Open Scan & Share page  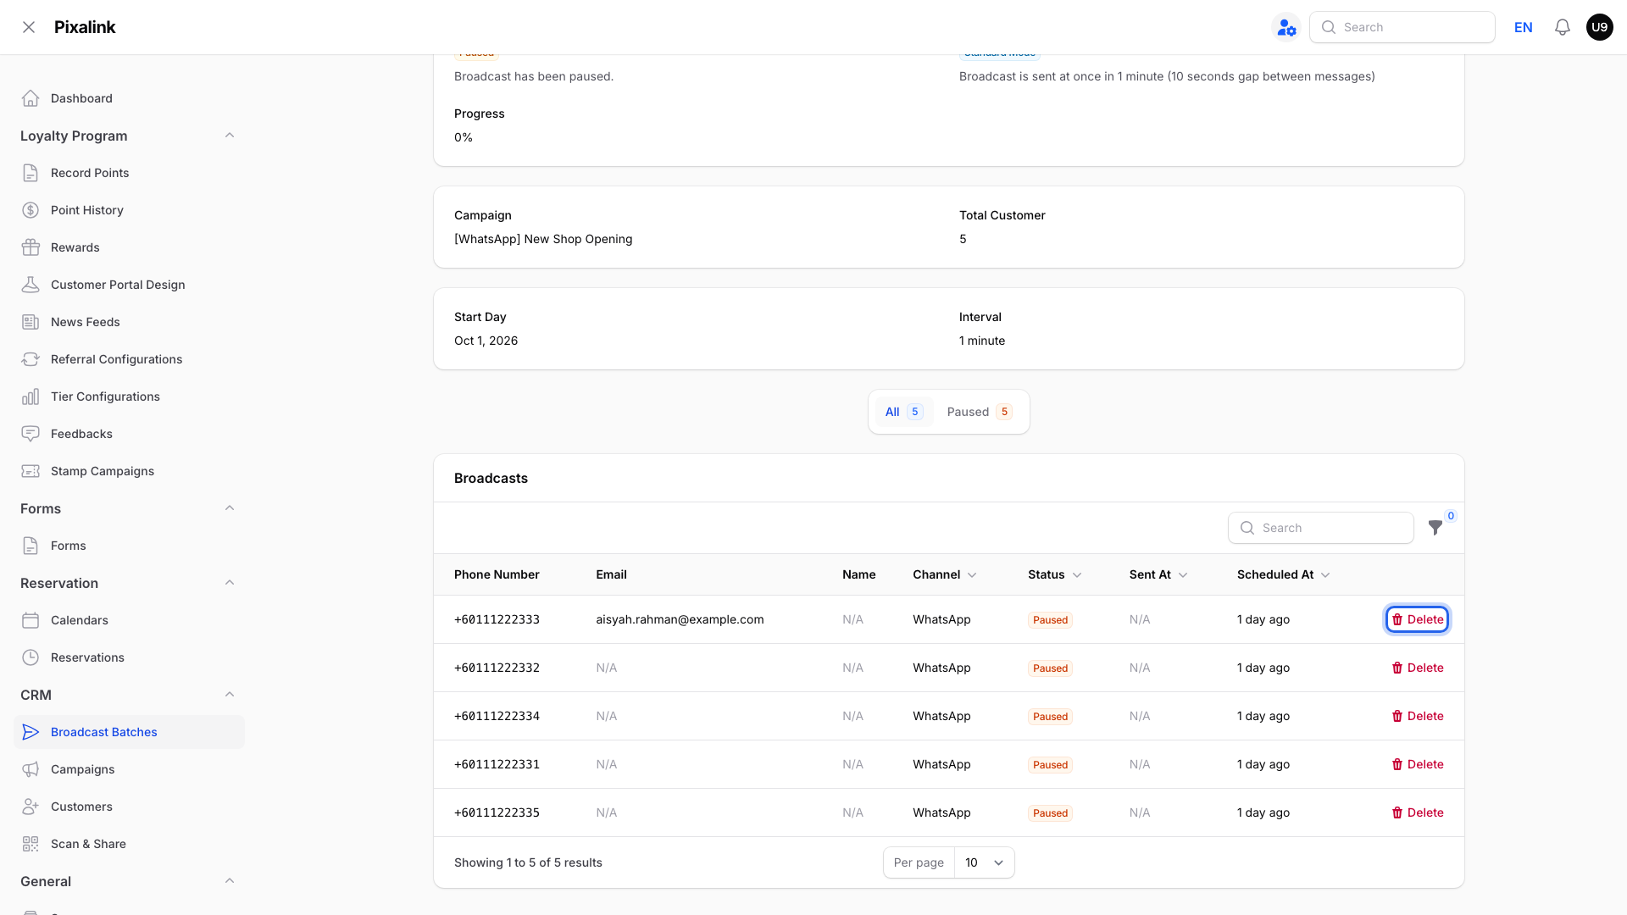129,844
